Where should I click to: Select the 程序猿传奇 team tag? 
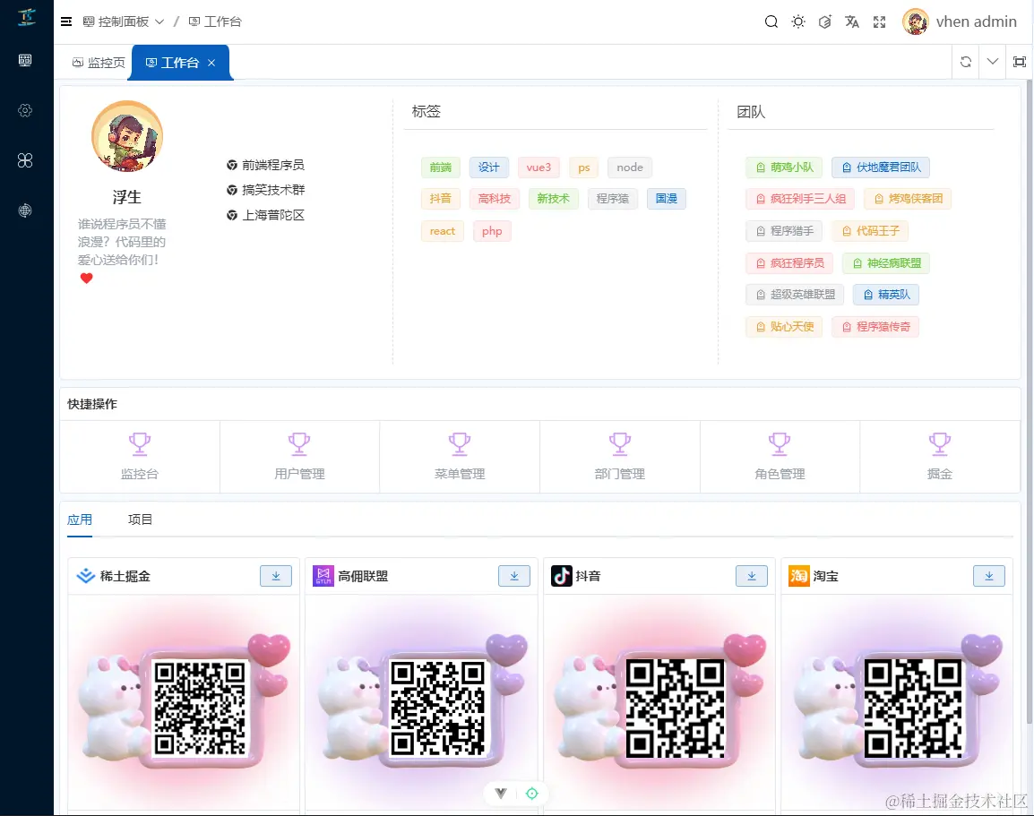875,327
